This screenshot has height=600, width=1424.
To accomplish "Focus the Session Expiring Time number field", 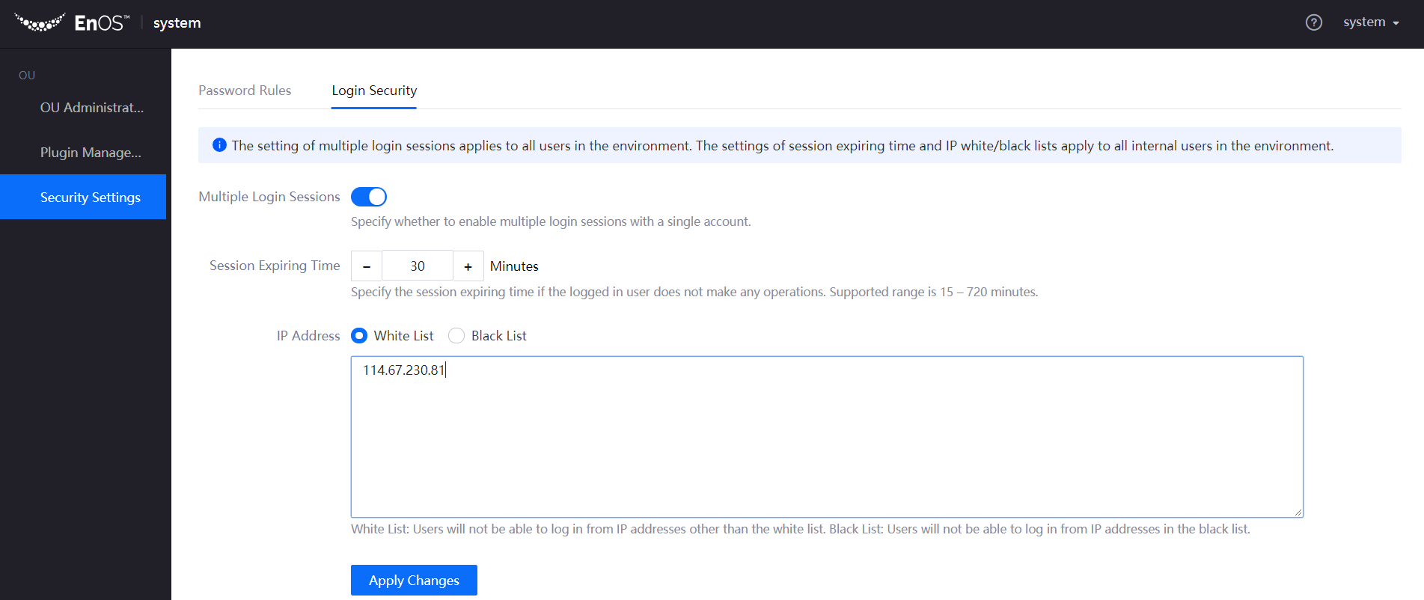I will pyautogui.click(x=418, y=266).
